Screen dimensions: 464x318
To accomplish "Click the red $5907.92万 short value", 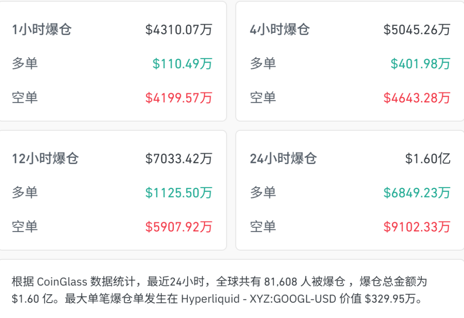I will click(179, 227).
